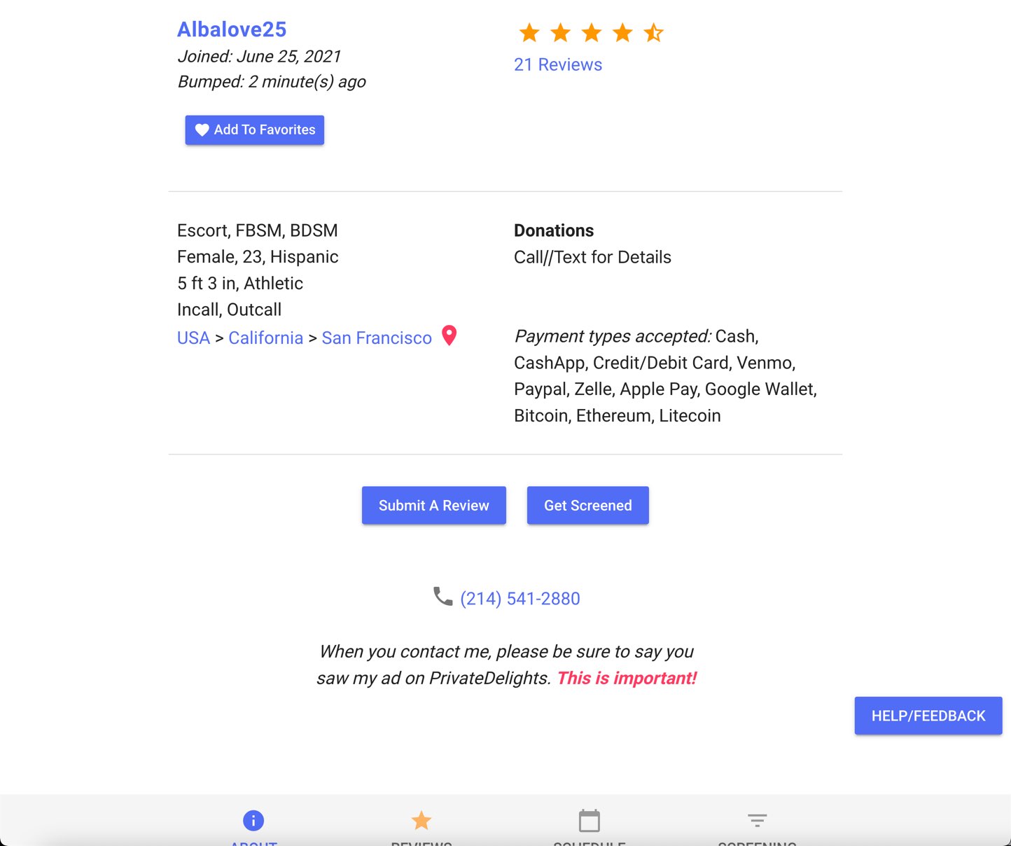
Task: Go to the San Francisco location link
Action: pyautogui.click(x=377, y=338)
